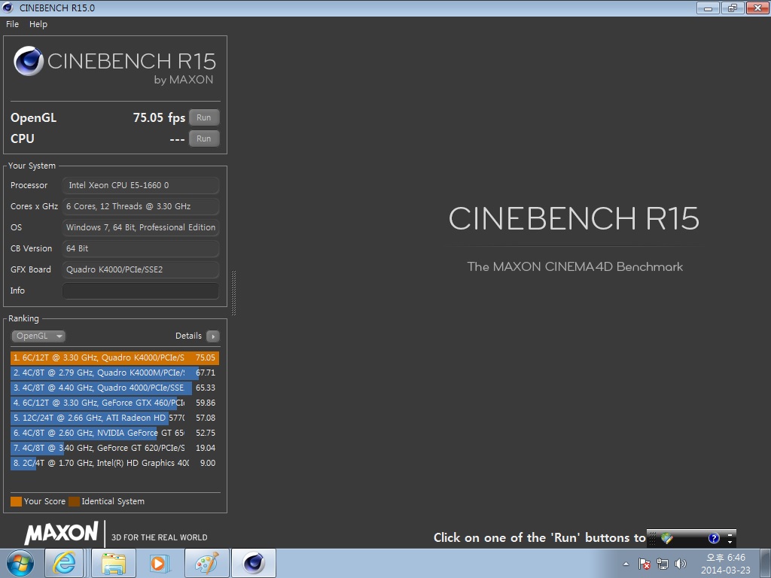Launch Internet Explorer from the taskbar
This screenshot has width=771, height=578.
coord(65,563)
